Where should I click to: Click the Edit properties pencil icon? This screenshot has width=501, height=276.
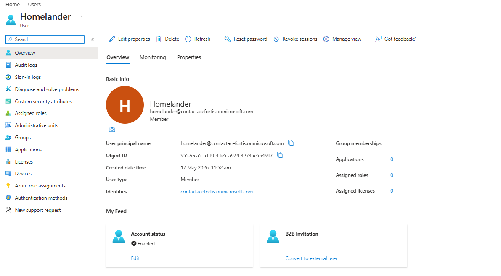pyautogui.click(x=112, y=39)
